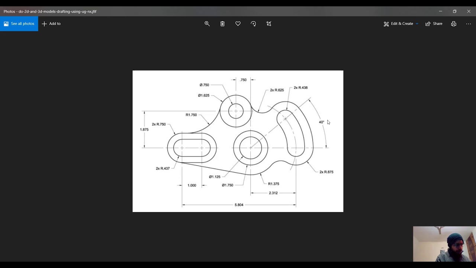Click the 2x R.438 label
Screen dimensions: 476x268
[x=300, y=87]
